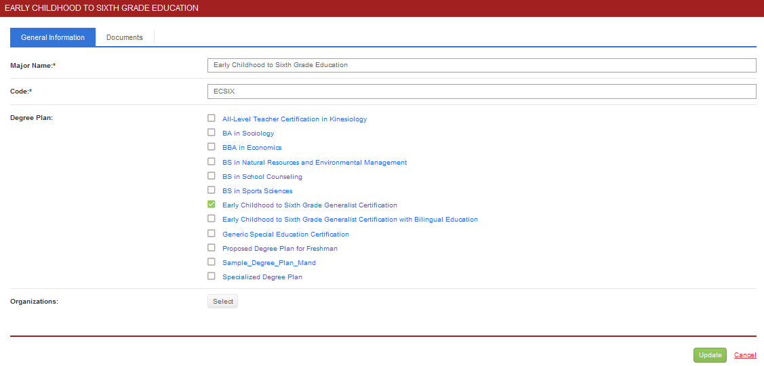
Task: Click the Code label
Action: (x=21, y=91)
